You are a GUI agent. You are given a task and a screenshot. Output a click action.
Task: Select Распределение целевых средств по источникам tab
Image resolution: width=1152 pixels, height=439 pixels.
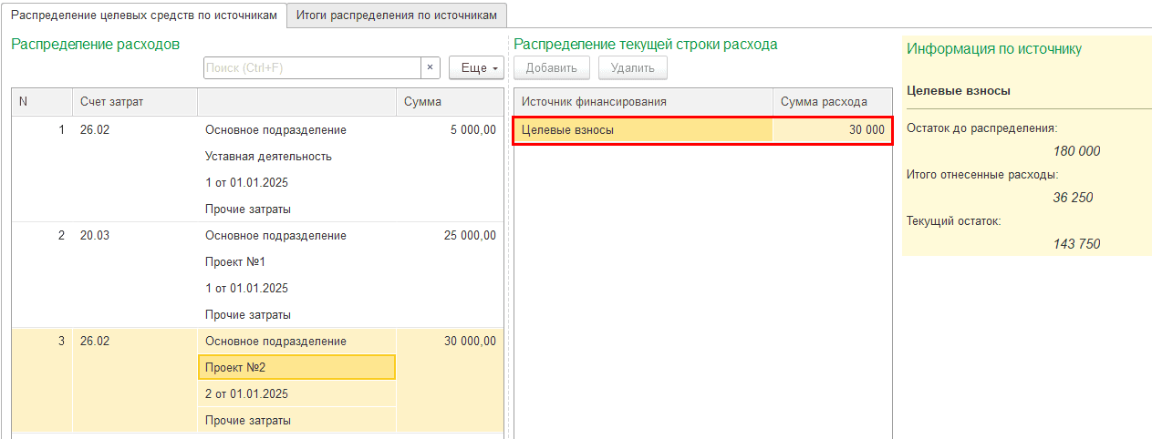(x=143, y=15)
